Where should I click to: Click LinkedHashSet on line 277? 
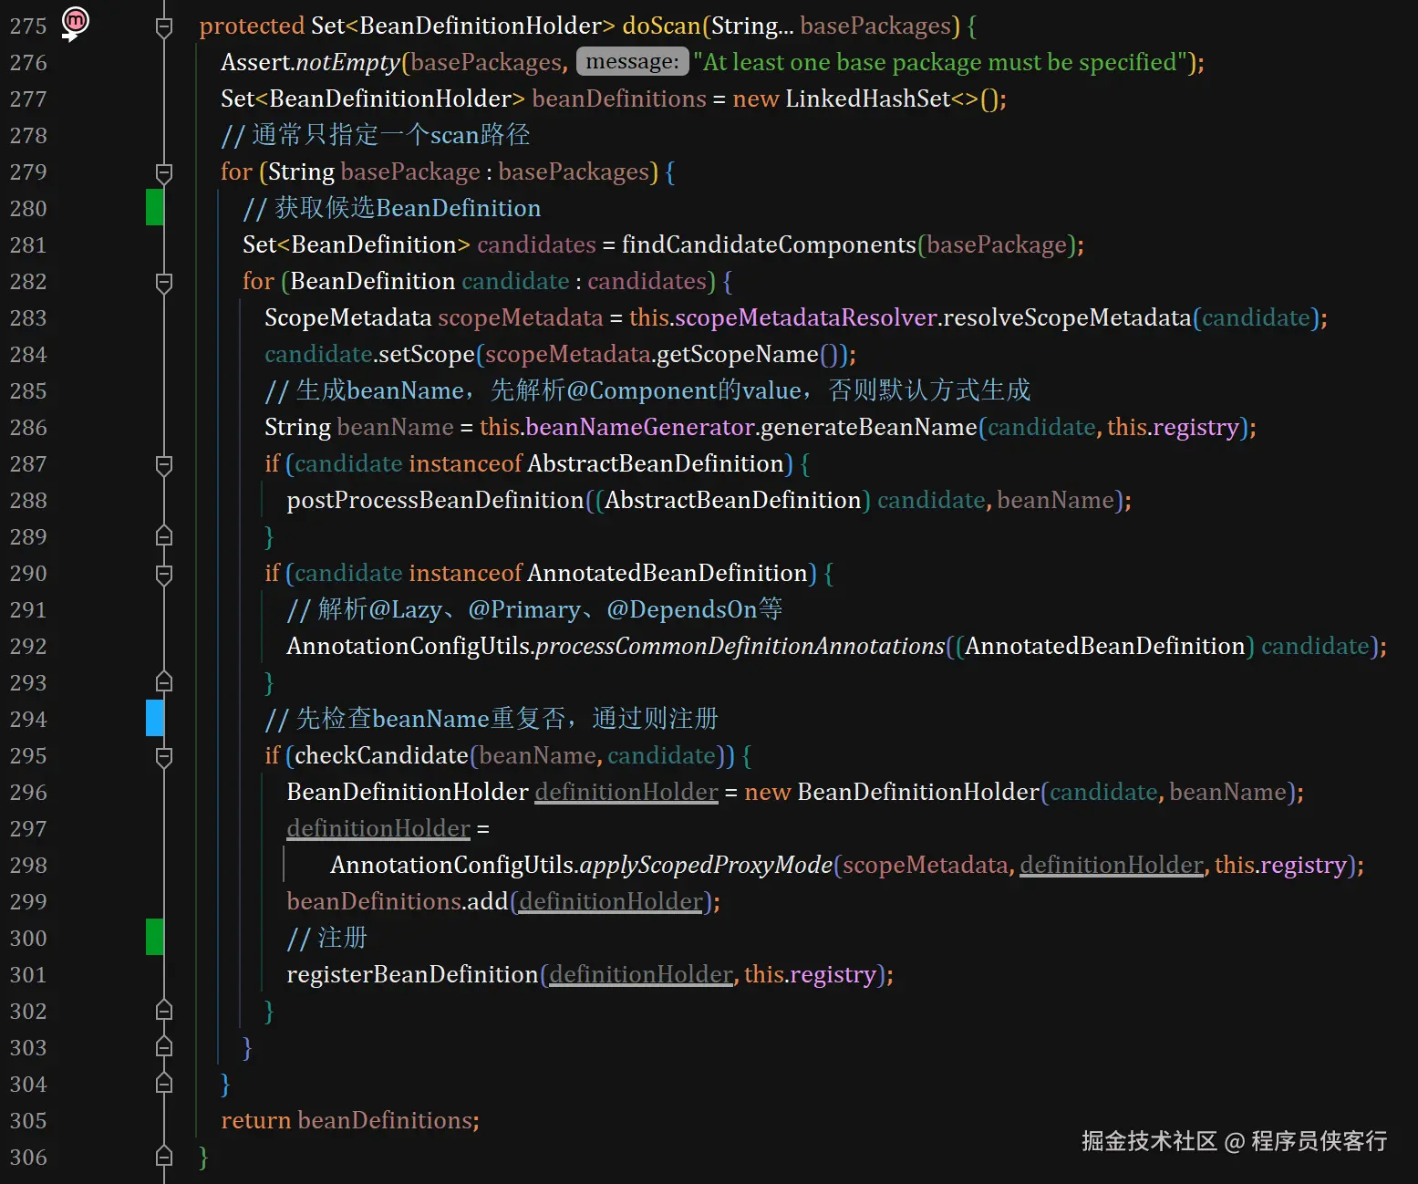[x=868, y=99]
